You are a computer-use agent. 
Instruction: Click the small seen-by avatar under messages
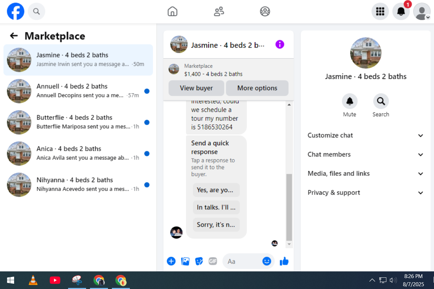pyautogui.click(x=275, y=243)
